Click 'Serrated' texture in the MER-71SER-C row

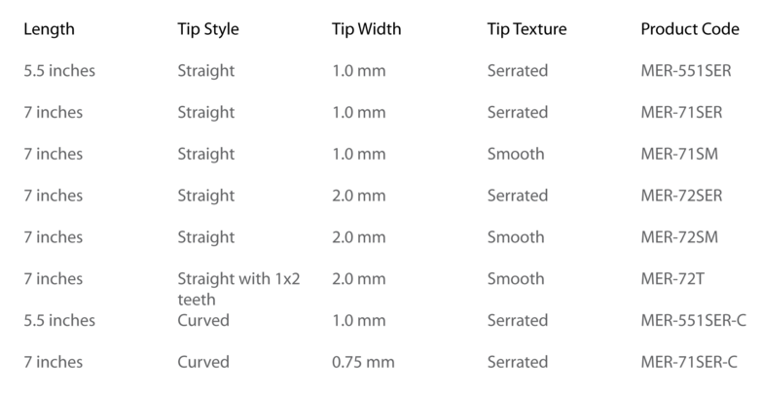click(518, 363)
